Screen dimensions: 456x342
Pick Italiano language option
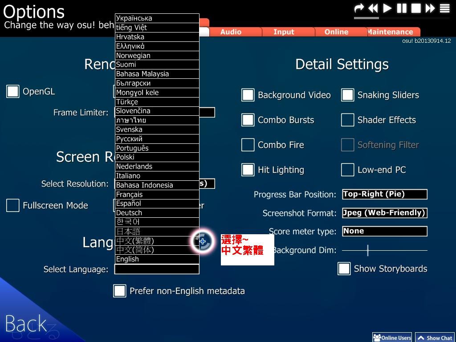pyautogui.click(x=157, y=175)
